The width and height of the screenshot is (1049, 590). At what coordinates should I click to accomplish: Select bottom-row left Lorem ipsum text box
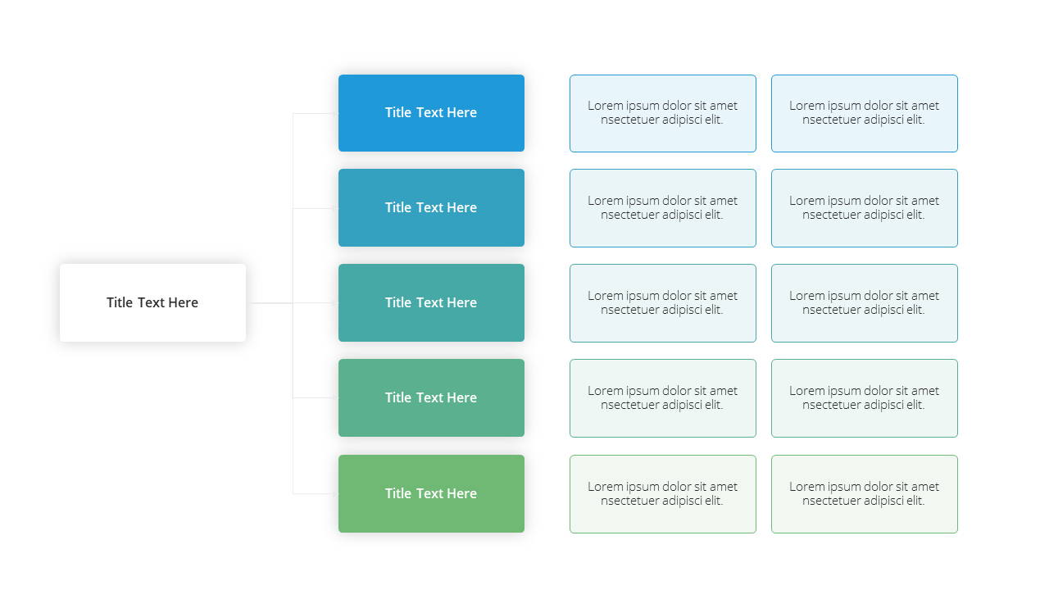(663, 494)
